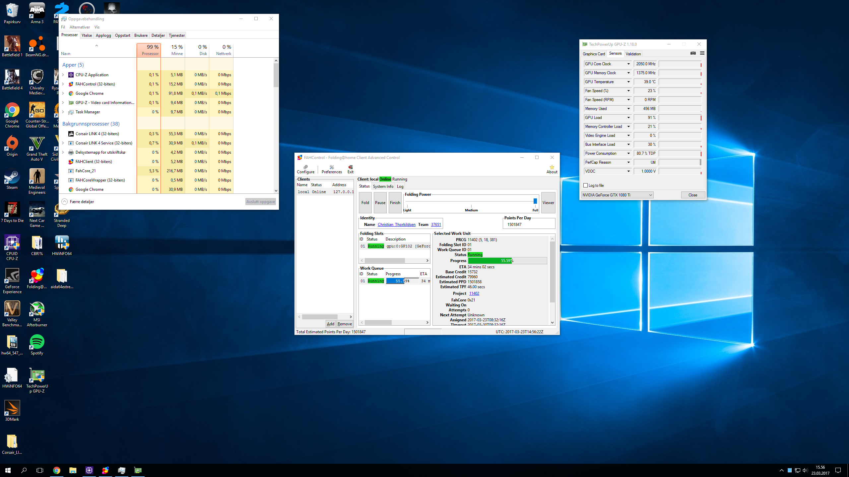Open the Viewer button

tap(548, 203)
